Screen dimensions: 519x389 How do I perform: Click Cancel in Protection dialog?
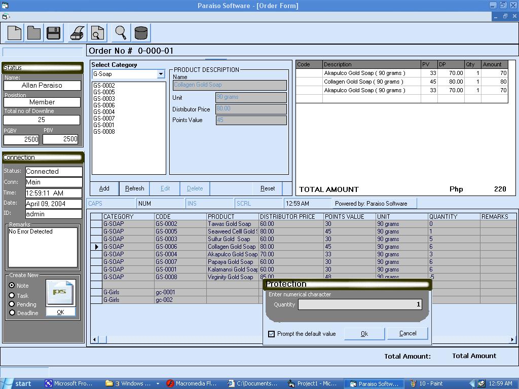[x=407, y=333]
